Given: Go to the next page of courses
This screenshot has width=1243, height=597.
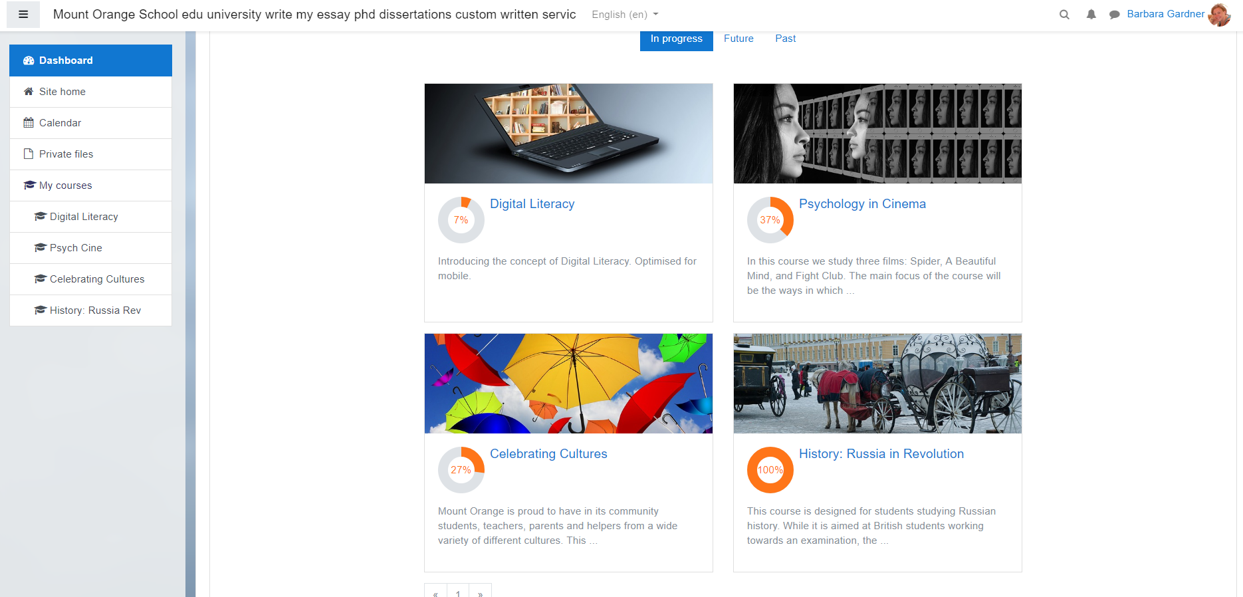Looking at the screenshot, I should (480, 593).
